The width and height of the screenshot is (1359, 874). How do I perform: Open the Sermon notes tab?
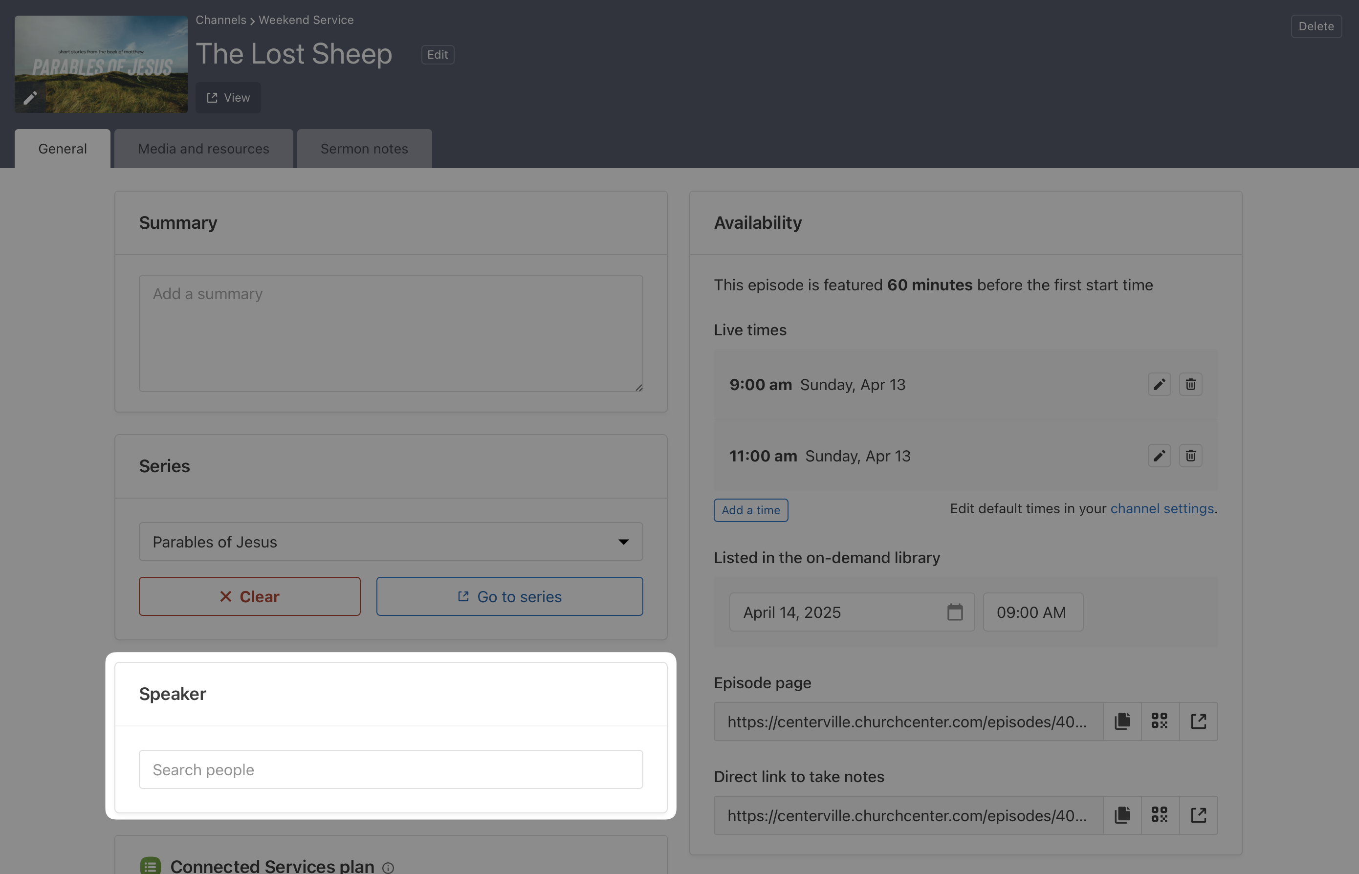click(364, 149)
